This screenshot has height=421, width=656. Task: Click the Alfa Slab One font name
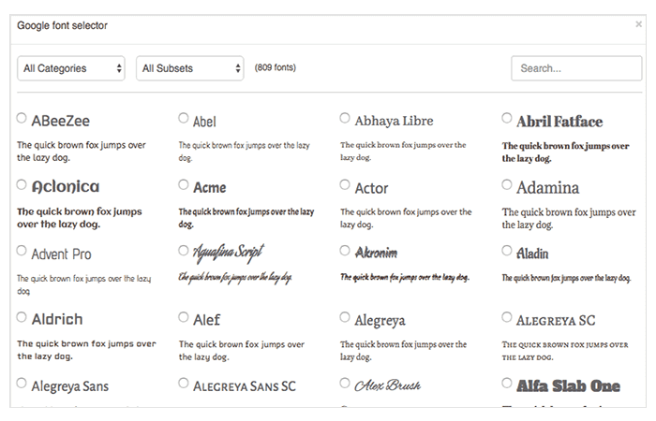568,385
